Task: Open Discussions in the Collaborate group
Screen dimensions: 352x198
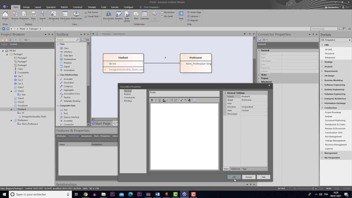Action: click(x=109, y=16)
